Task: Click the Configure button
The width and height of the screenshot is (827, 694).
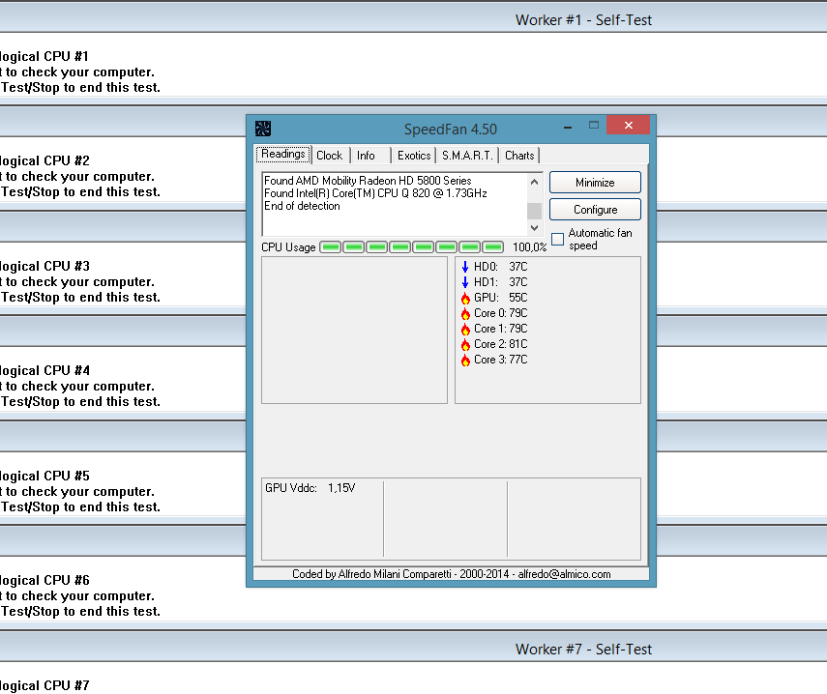Action: [x=595, y=209]
